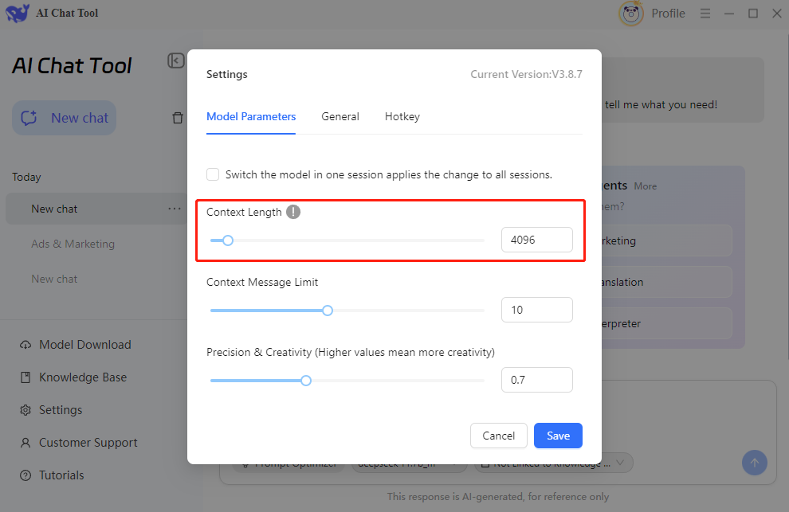Viewport: 789px width, 512px height.
Task: Click the Context Length slider handle
Action: (x=228, y=240)
